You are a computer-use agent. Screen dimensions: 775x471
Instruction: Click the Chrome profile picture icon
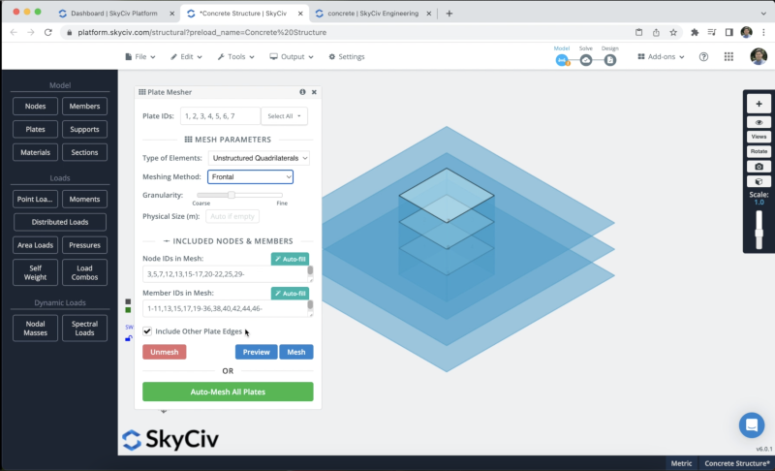(x=746, y=32)
